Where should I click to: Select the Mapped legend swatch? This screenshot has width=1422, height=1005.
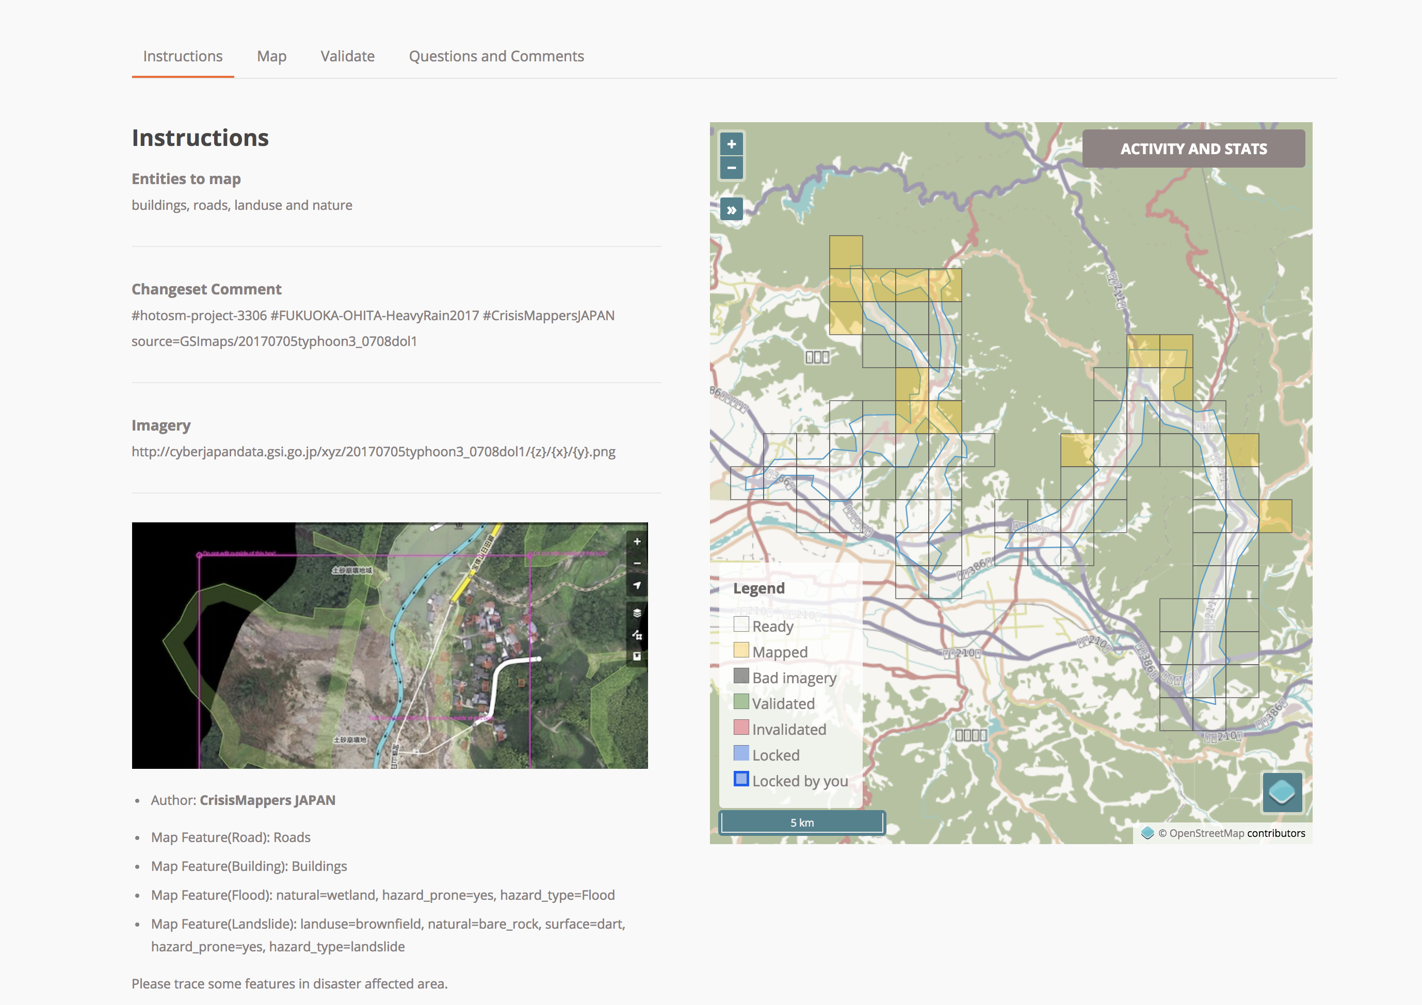click(x=741, y=650)
